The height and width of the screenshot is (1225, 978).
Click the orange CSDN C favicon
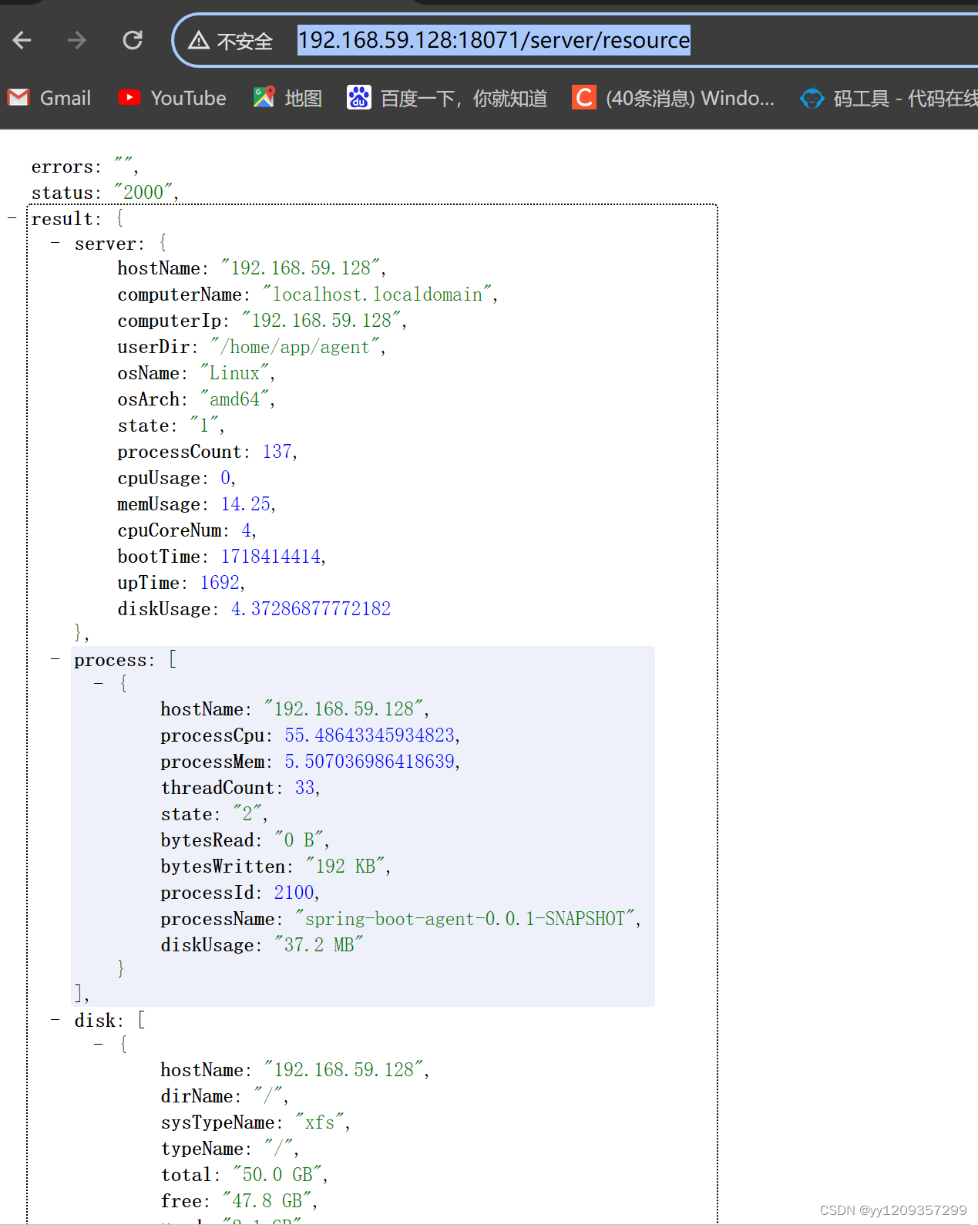tap(584, 97)
